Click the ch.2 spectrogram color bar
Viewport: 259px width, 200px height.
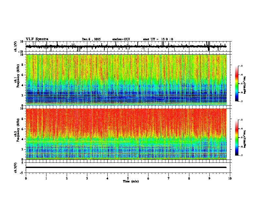[237, 138]
